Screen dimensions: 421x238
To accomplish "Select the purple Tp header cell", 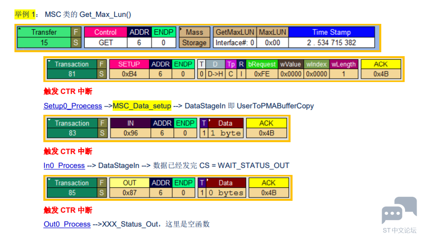I will coord(231,64).
